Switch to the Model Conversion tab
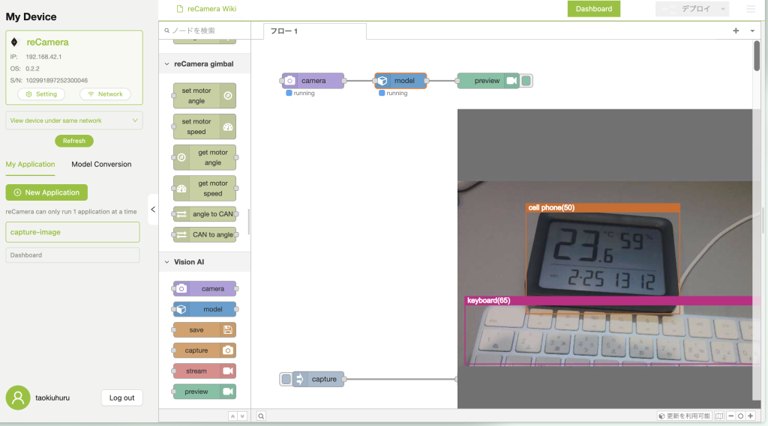 tap(101, 164)
